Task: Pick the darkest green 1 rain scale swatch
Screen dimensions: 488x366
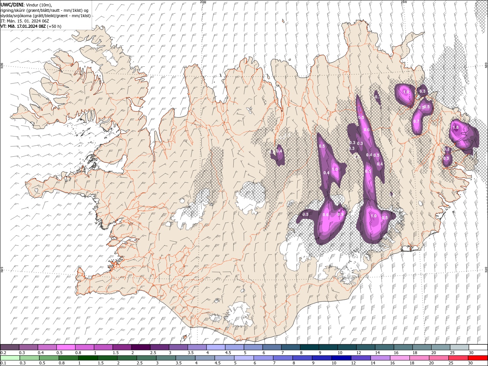Action: [88, 358]
